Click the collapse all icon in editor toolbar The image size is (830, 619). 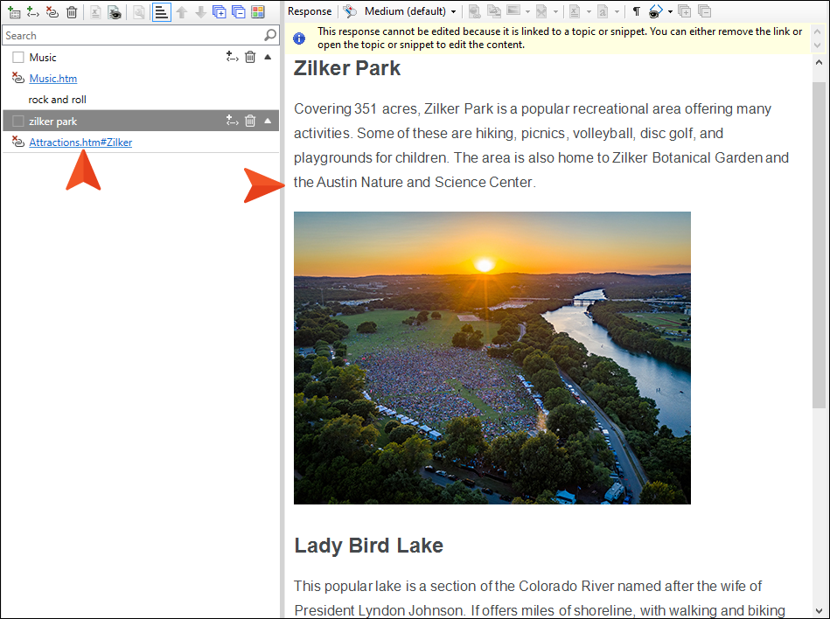coord(704,11)
